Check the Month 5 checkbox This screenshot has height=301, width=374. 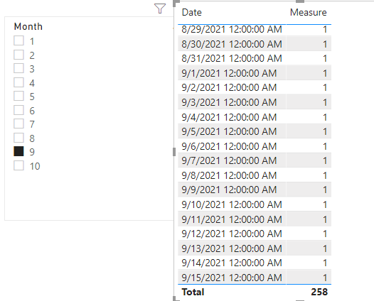coord(18,96)
